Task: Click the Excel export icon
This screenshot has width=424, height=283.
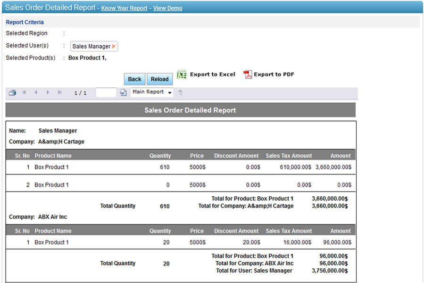Action: tap(182, 75)
